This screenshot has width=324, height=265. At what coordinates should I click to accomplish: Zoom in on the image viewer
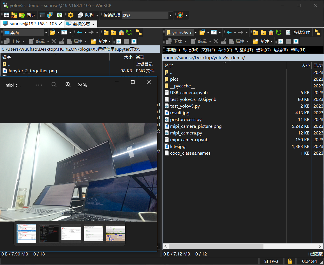pyautogui.click(x=68, y=85)
